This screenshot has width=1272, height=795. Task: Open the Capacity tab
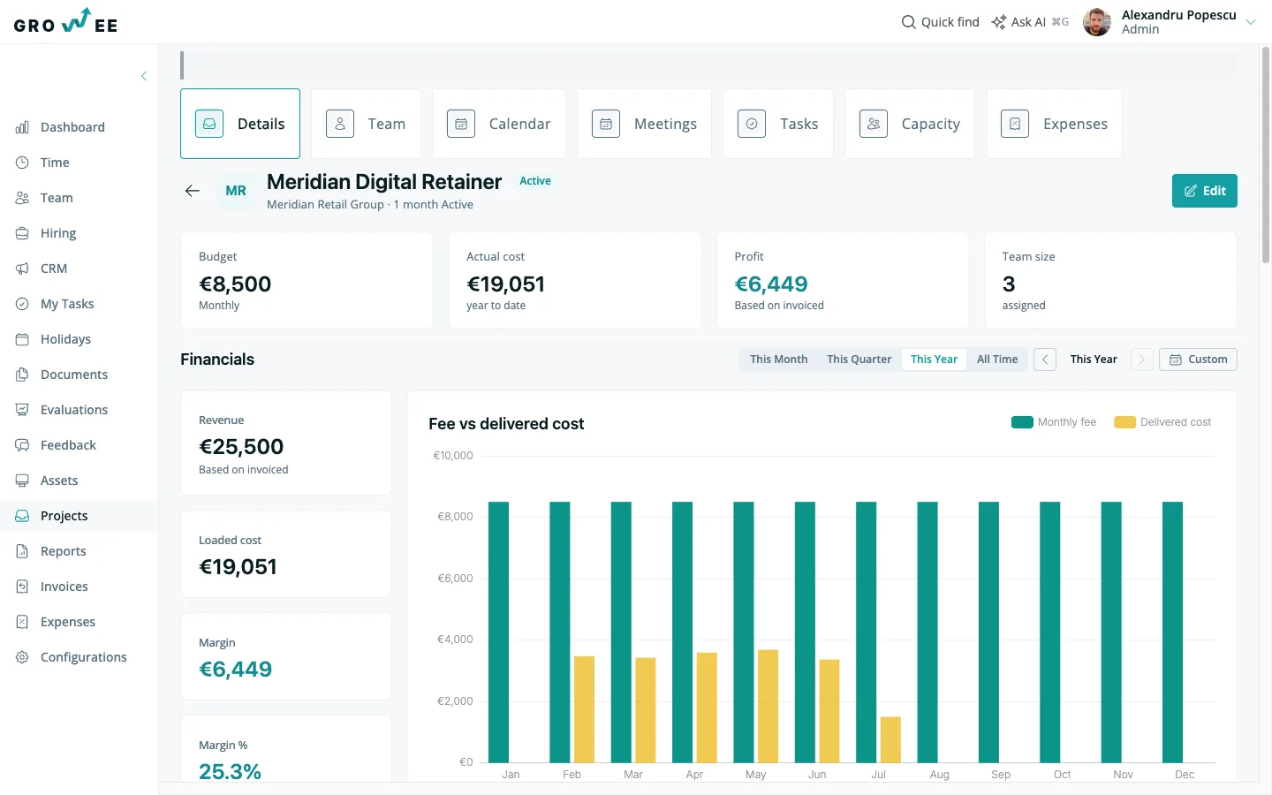[910, 124]
